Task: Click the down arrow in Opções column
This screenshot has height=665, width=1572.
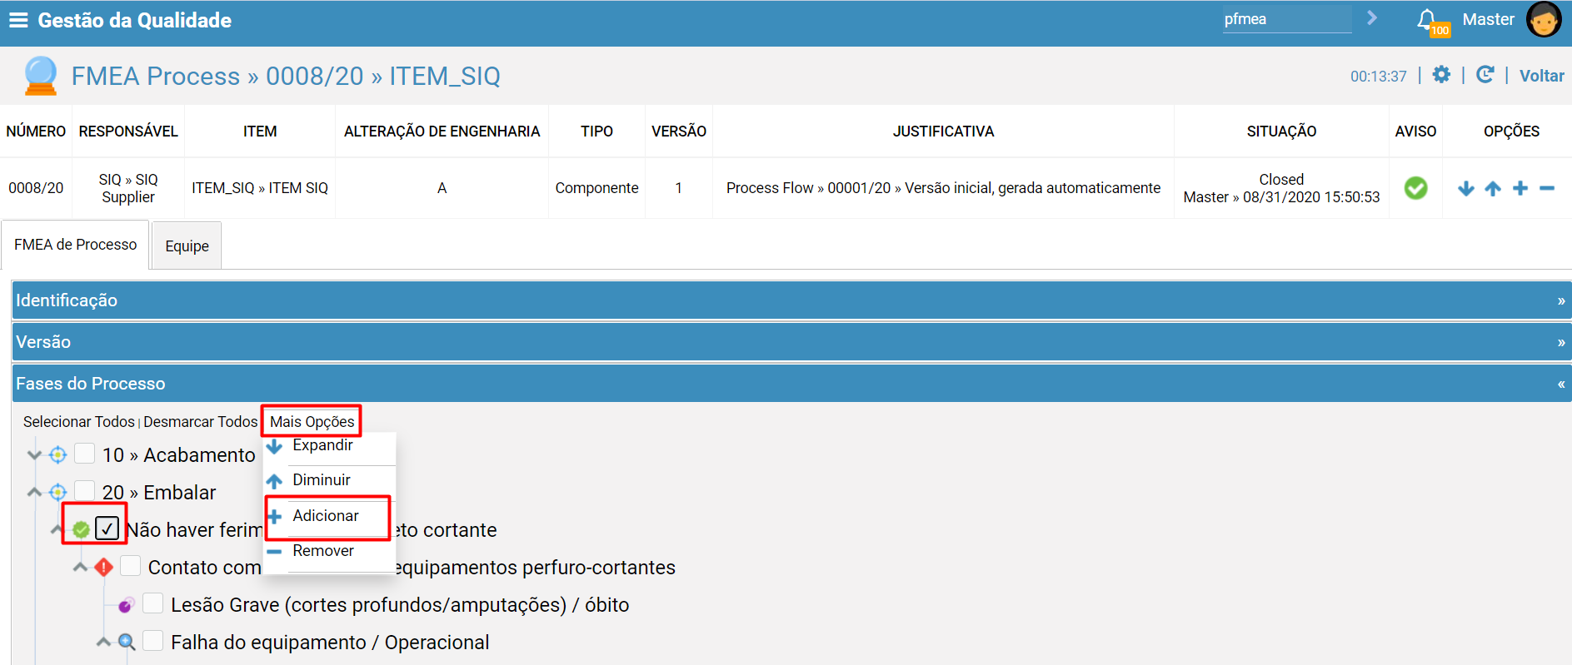Action: (x=1466, y=189)
